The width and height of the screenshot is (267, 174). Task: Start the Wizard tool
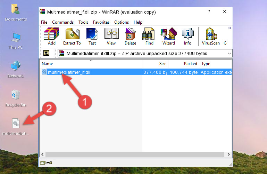coord(169,36)
